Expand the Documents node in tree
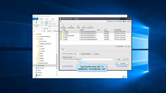The width and height of the screenshot is (166, 93). [x=34, y=65]
